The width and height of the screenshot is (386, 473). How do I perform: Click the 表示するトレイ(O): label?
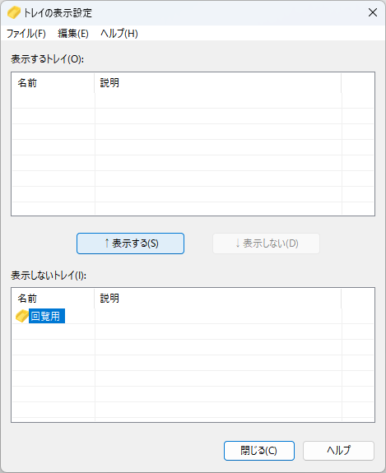tap(48, 59)
